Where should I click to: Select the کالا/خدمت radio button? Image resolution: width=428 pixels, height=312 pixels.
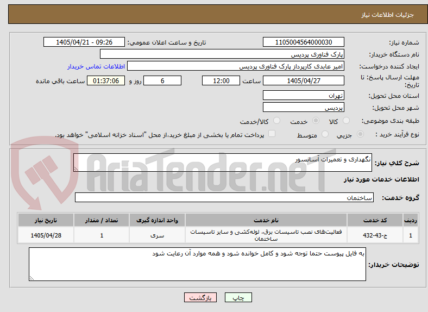click(277, 121)
